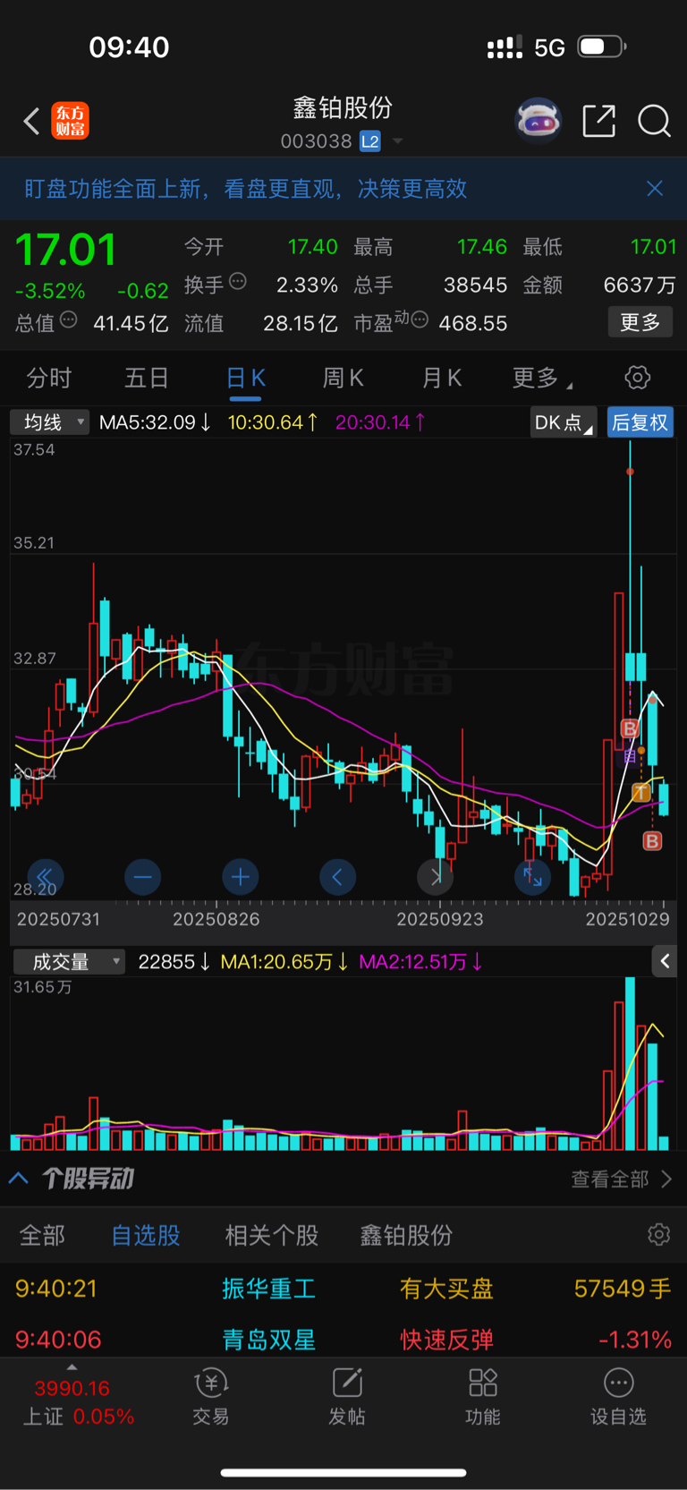This screenshot has width=687, height=1490.
Task: Tap the battery status icon
Action: [601, 47]
